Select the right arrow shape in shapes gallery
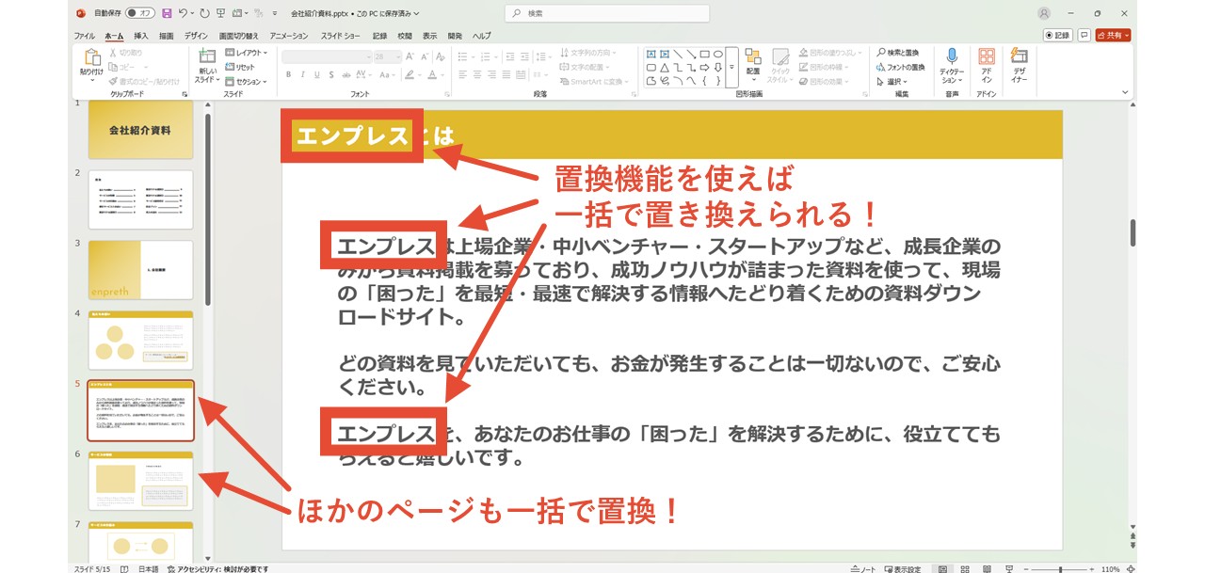The height and width of the screenshot is (573, 1205). tap(704, 68)
